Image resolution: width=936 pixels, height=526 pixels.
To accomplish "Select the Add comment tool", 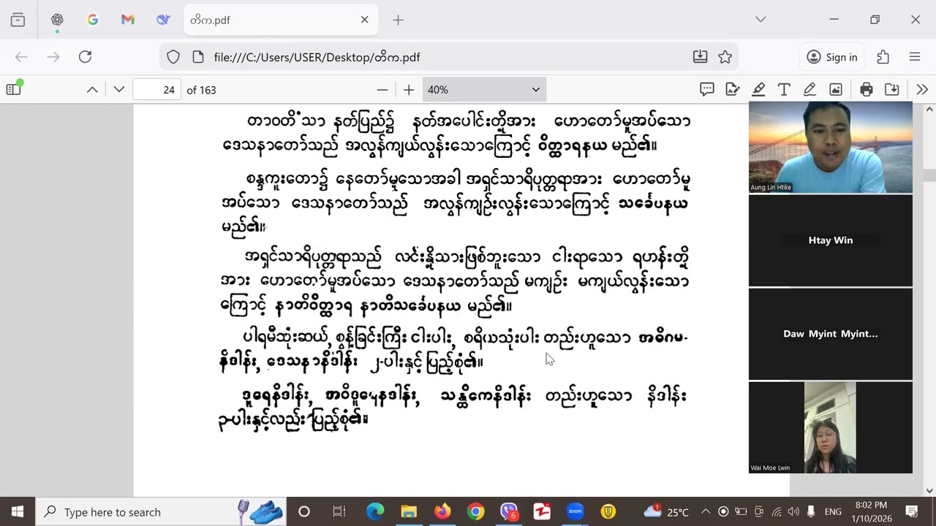I will tap(706, 89).
